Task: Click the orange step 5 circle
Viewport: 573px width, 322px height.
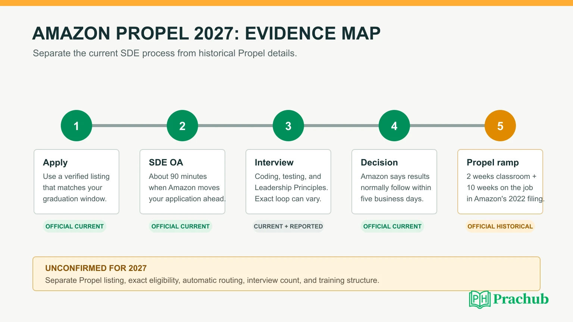Action: (x=500, y=126)
